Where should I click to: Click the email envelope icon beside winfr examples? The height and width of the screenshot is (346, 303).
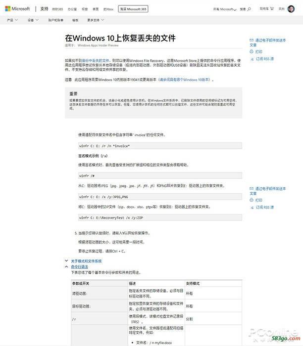[x=252, y=189]
